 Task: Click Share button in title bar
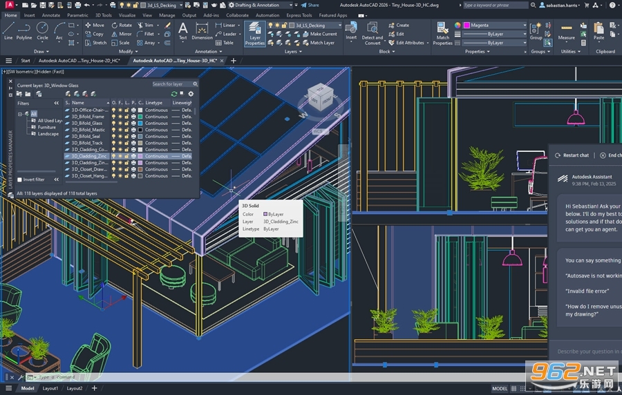pyautogui.click(x=310, y=5)
